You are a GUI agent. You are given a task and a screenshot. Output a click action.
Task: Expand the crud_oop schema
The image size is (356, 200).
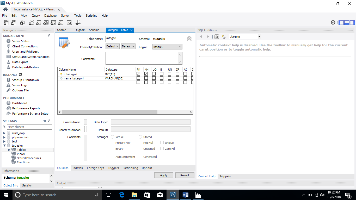pos(4,133)
